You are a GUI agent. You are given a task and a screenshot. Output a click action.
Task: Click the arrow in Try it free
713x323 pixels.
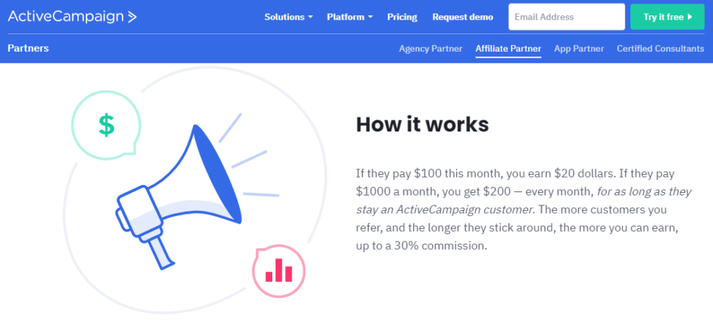tap(689, 17)
